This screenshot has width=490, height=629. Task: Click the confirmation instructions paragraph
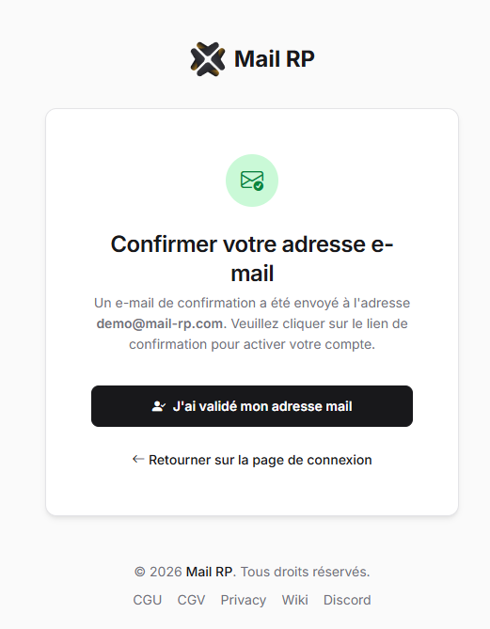tap(252, 323)
